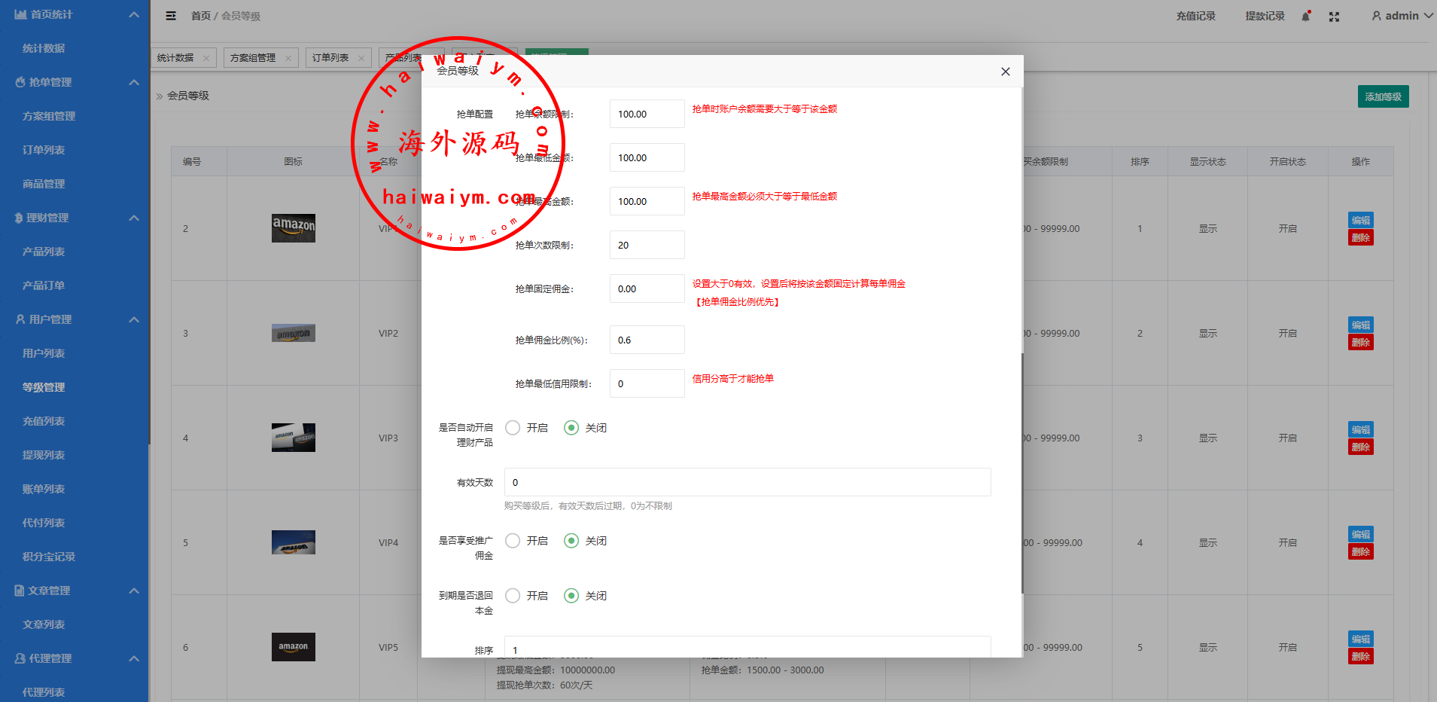Click the VIP5 amazon thumbnail image
This screenshot has width=1437, height=702.
click(x=293, y=647)
